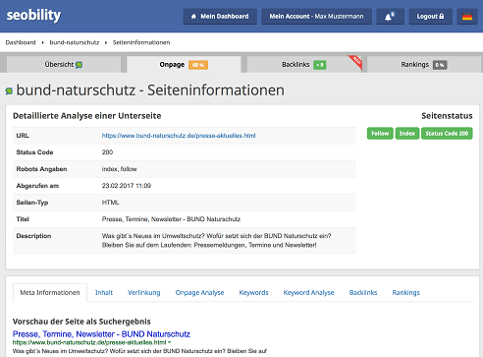Click the green preview URL text
483x357 pixels.
pyautogui.click(x=89, y=342)
